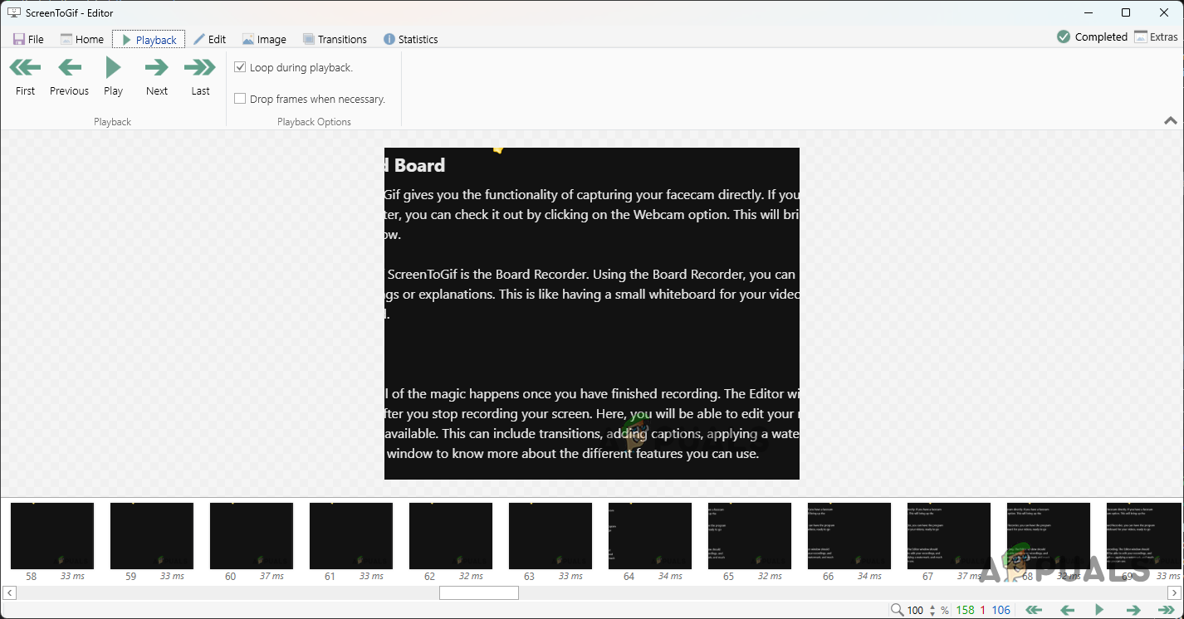Click the zoom percentage field showing 100

coord(916,610)
